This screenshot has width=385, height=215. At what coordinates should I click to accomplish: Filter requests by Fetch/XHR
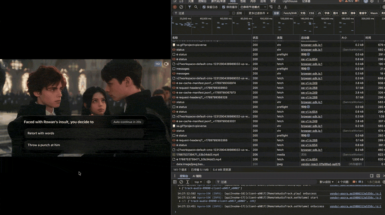[290, 13]
